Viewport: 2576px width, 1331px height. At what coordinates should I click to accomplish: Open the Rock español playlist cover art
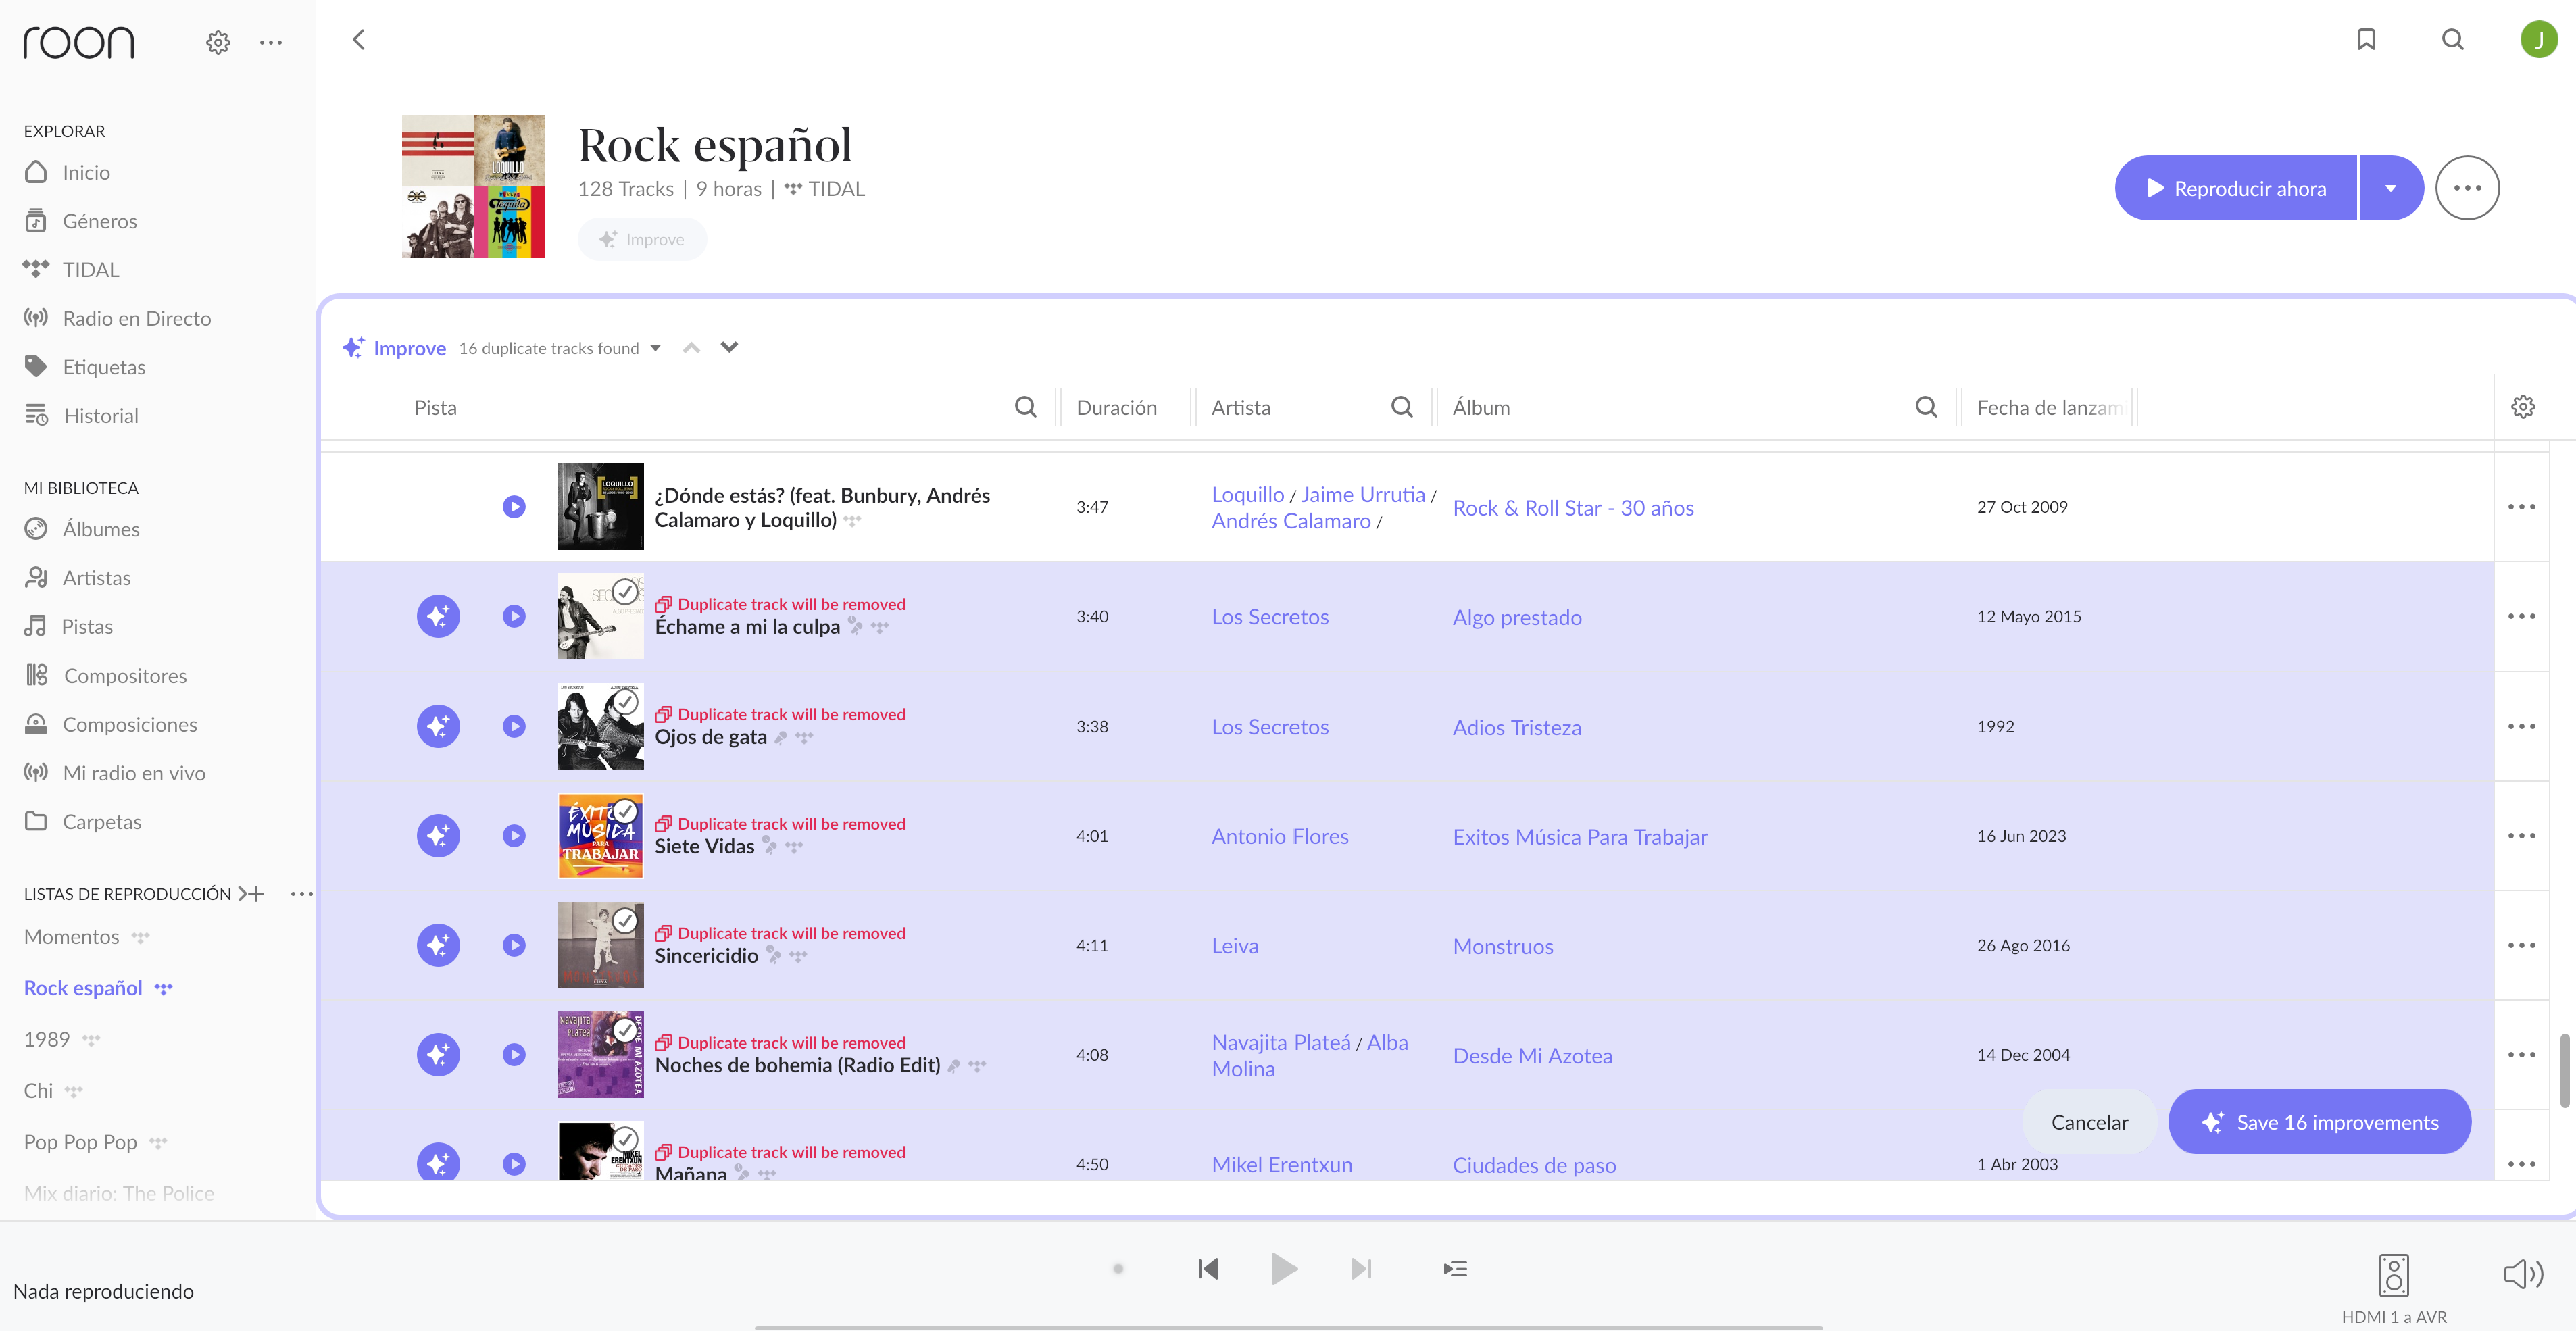473,186
